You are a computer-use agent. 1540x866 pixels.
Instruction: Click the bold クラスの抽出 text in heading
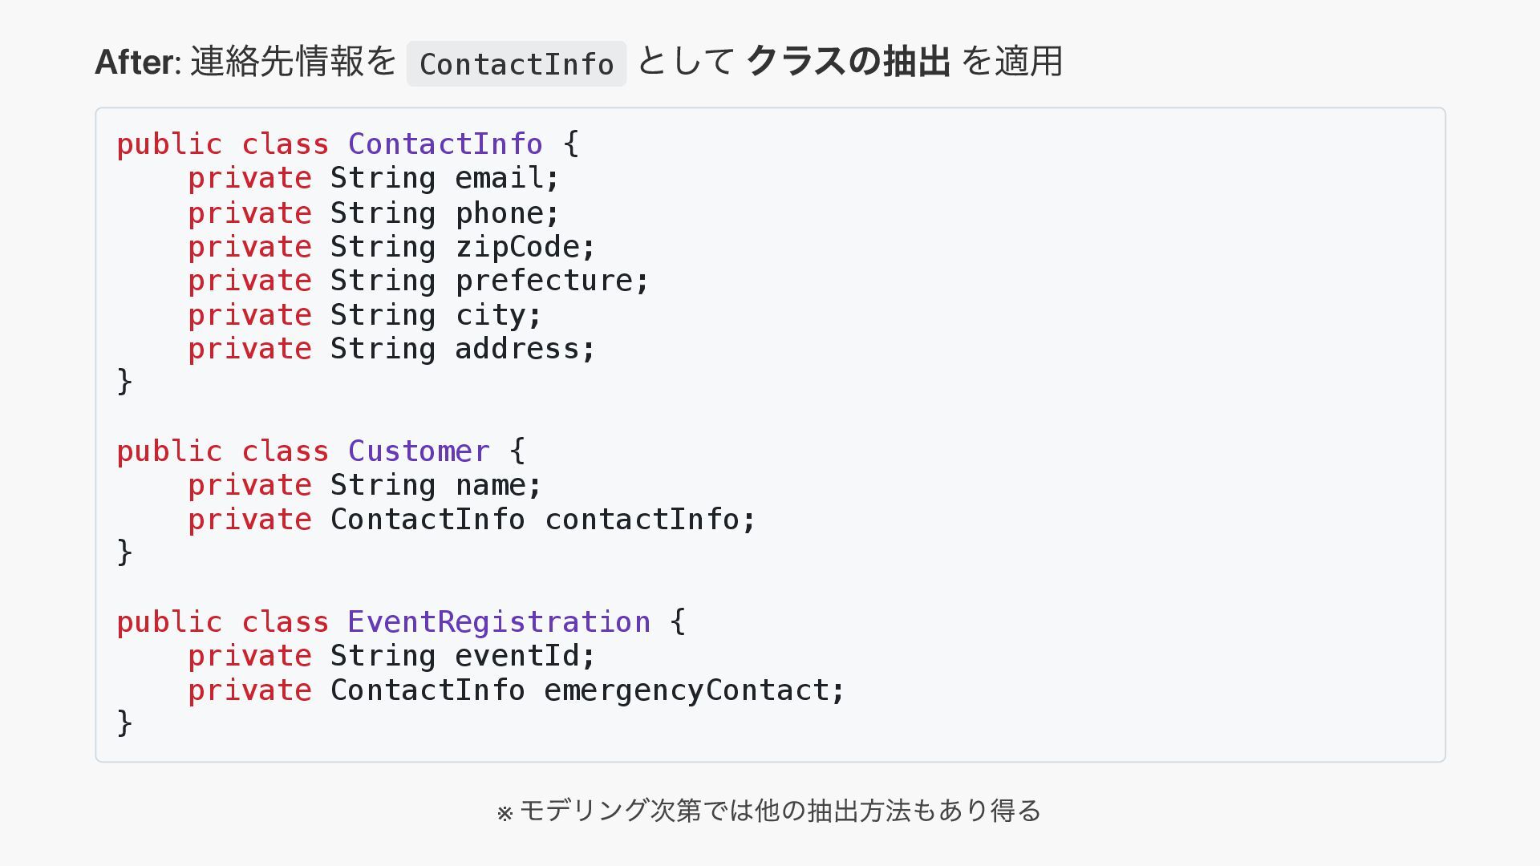click(848, 62)
